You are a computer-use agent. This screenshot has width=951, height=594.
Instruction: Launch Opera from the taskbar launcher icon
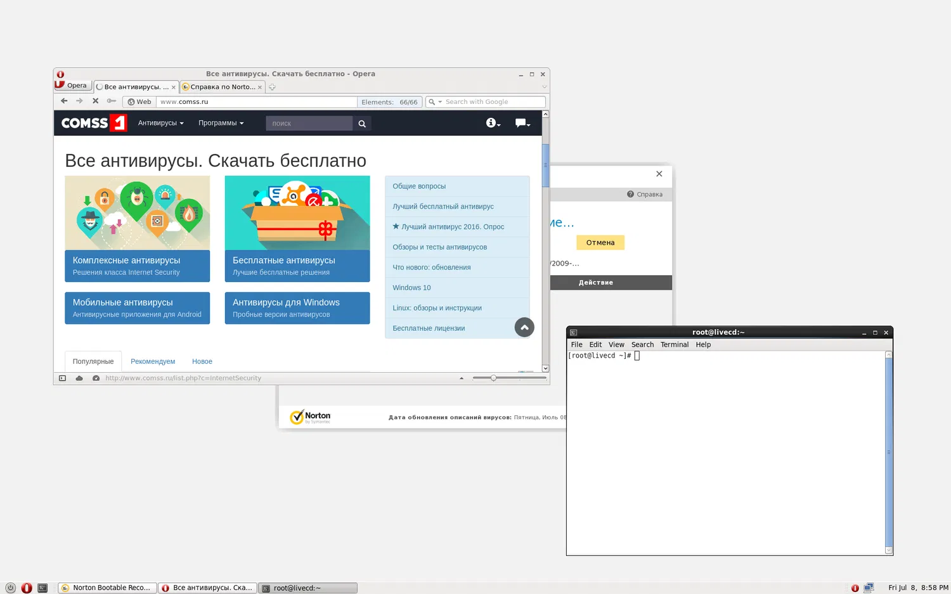click(x=27, y=588)
